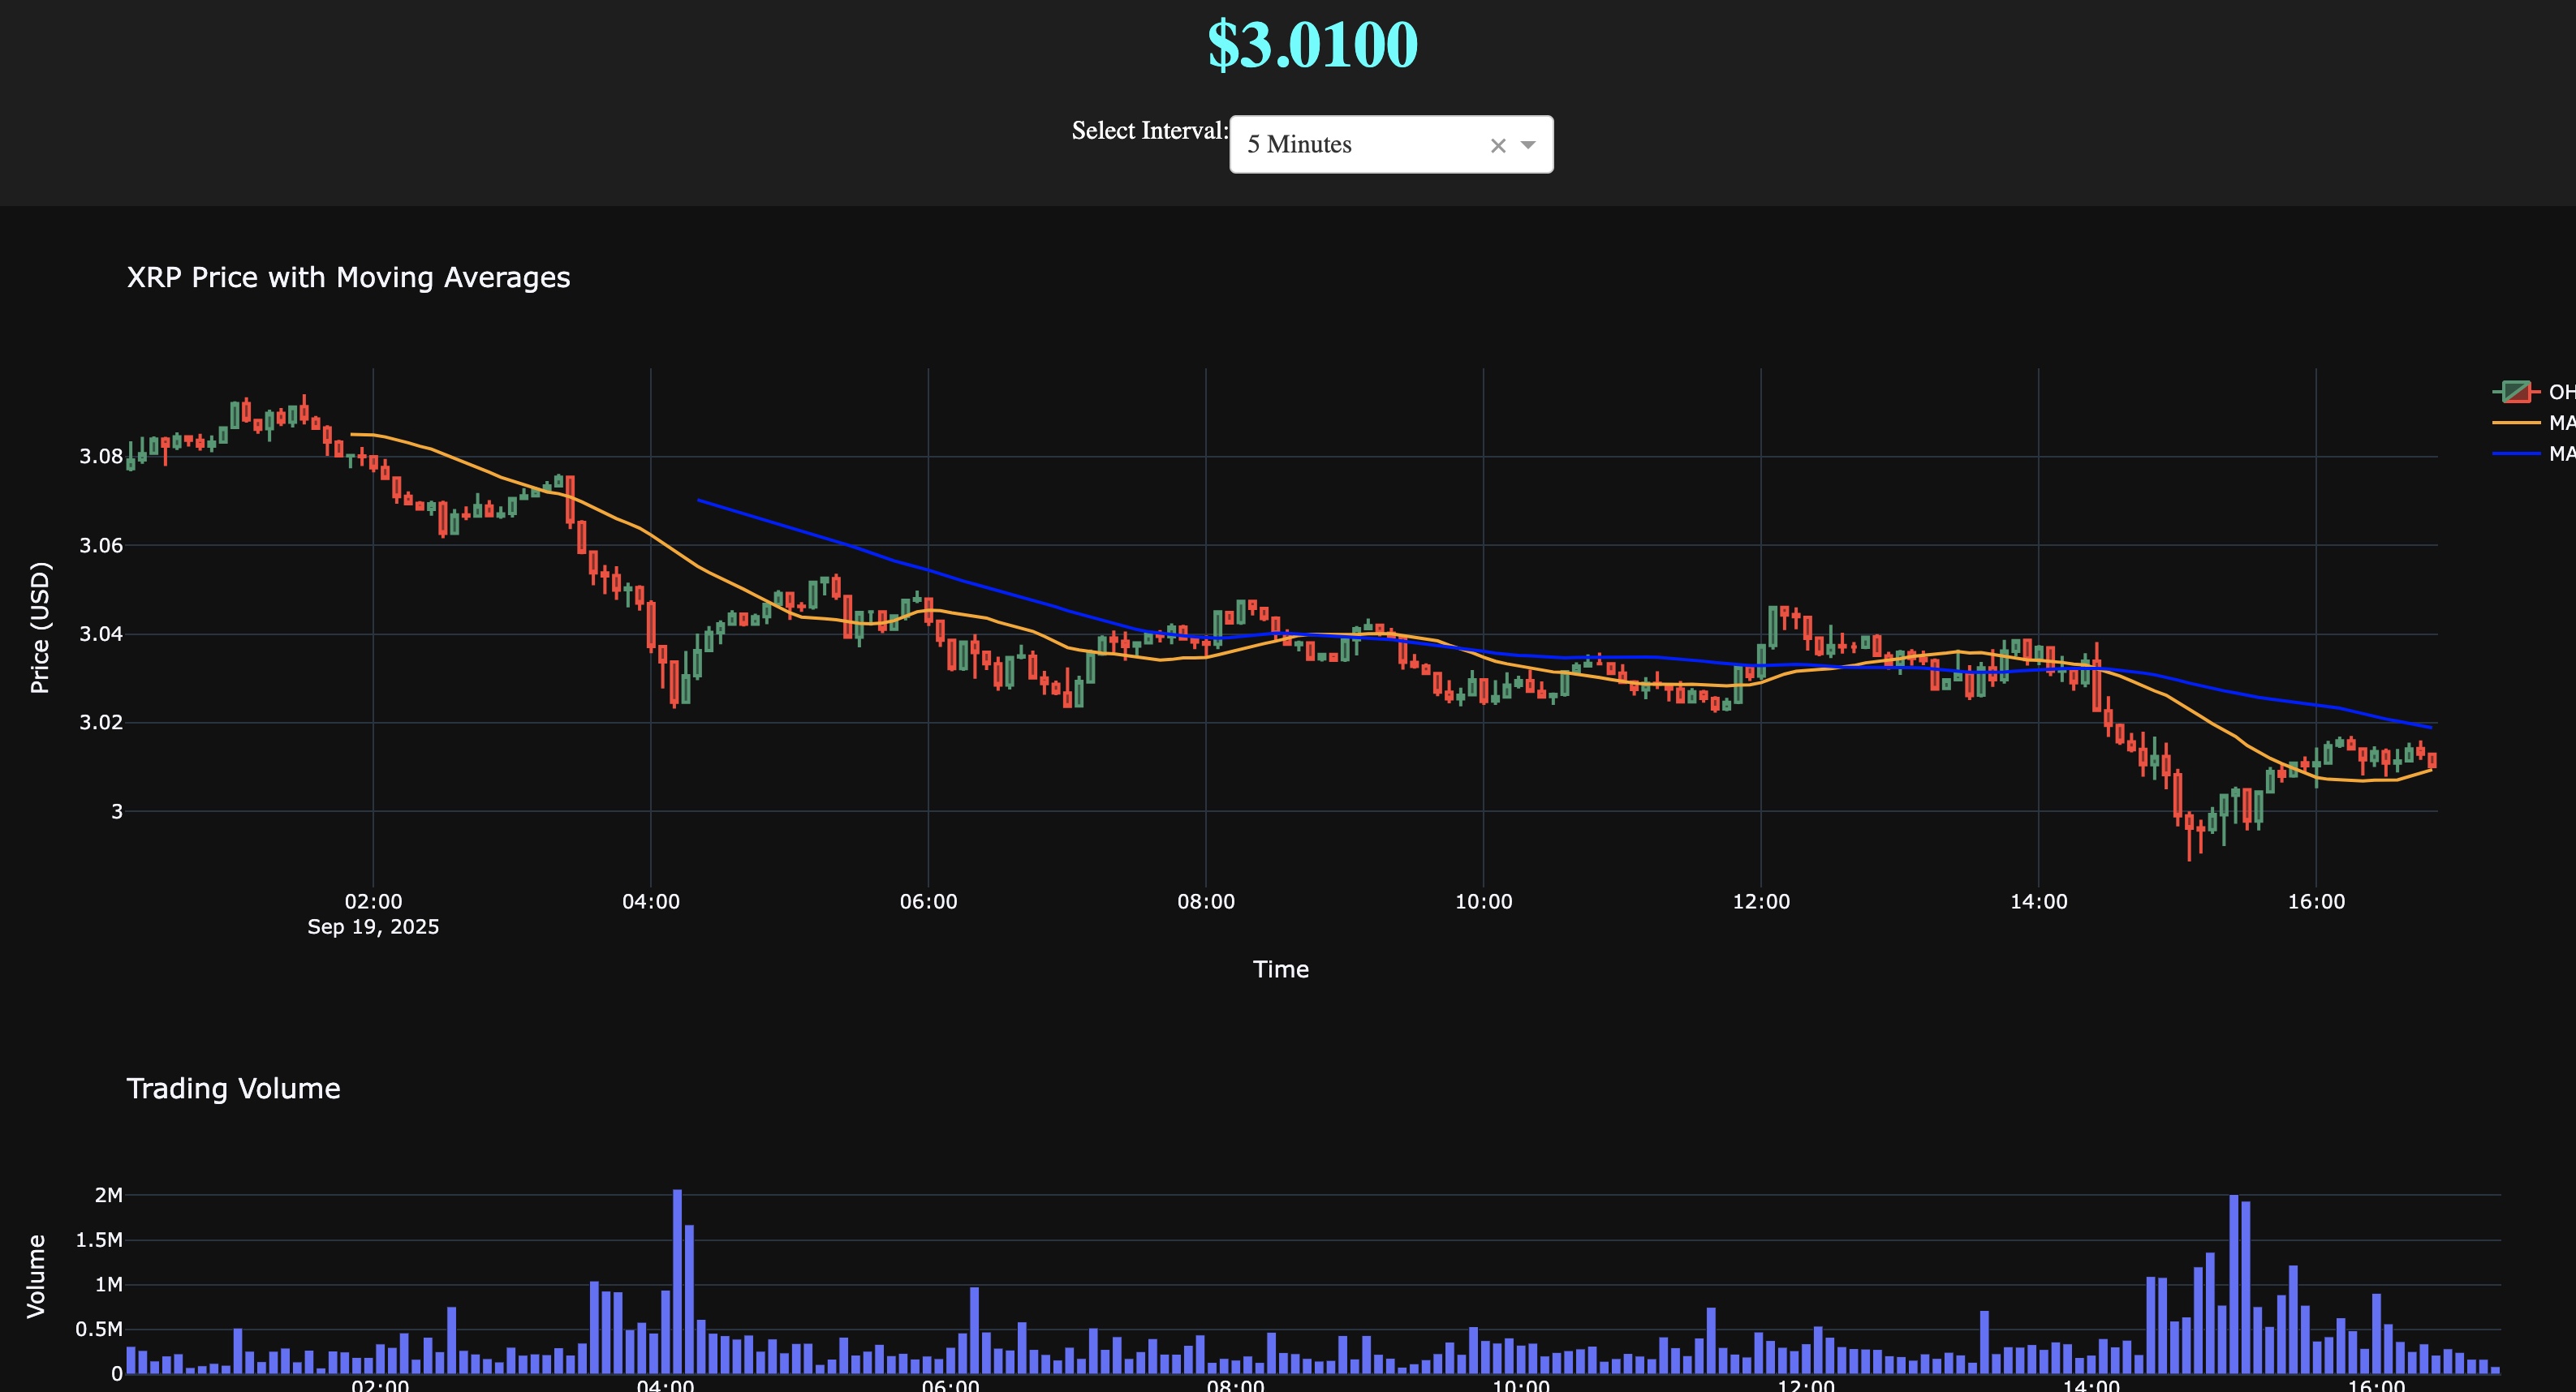Open the interval dropdown arrow
This screenshot has width=2576, height=1392.
pos(1528,145)
